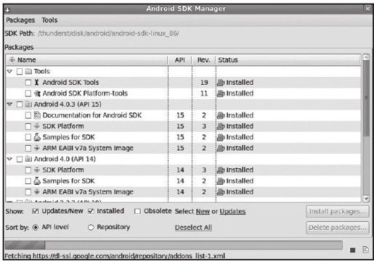This screenshot has width=374, height=261.
Task: Select the SDK Path text
Action: (x=108, y=33)
